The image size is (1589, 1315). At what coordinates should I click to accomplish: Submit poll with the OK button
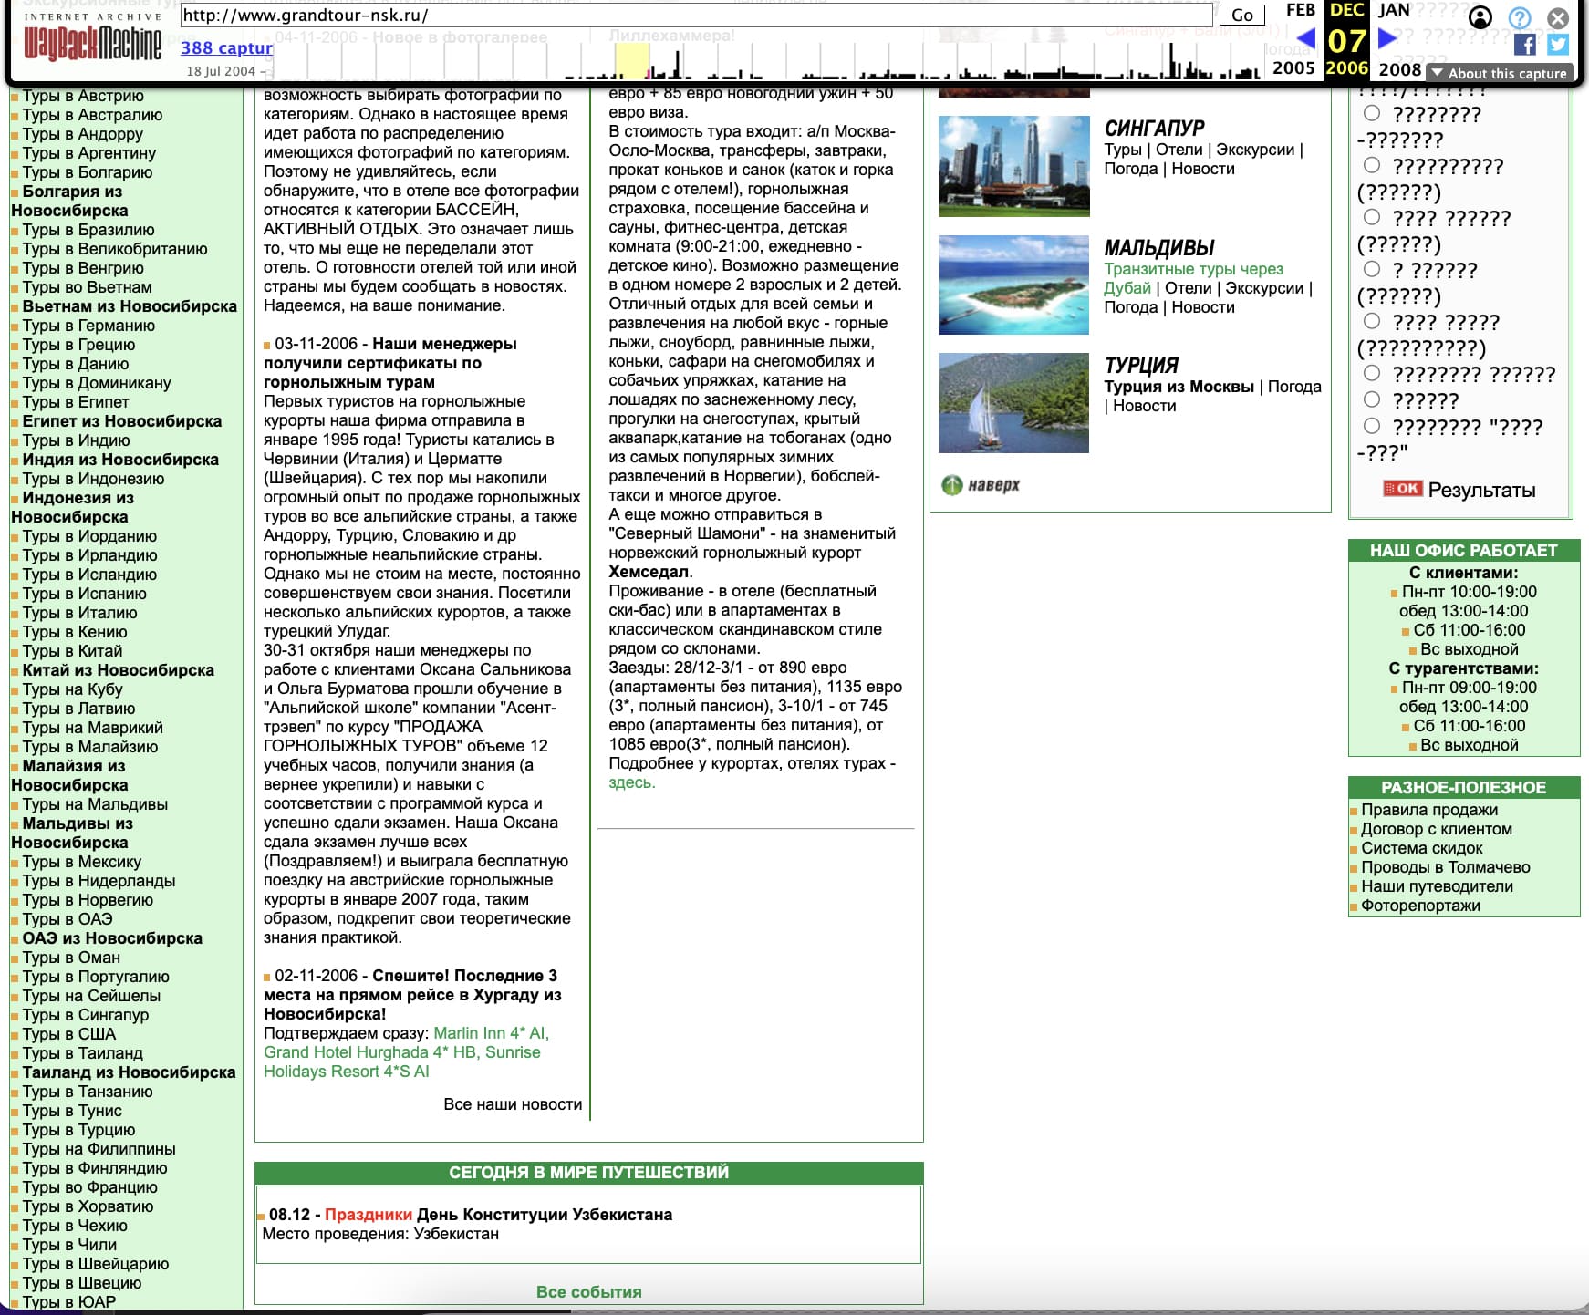click(1402, 489)
